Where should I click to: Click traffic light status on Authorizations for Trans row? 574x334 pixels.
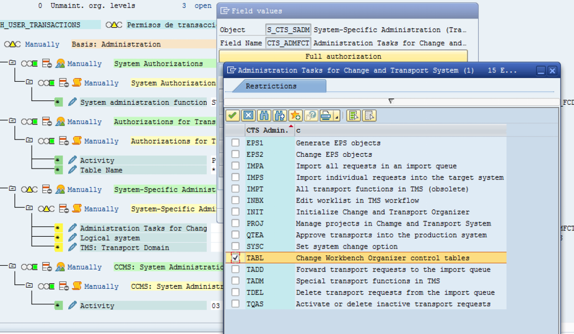[x=29, y=121]
